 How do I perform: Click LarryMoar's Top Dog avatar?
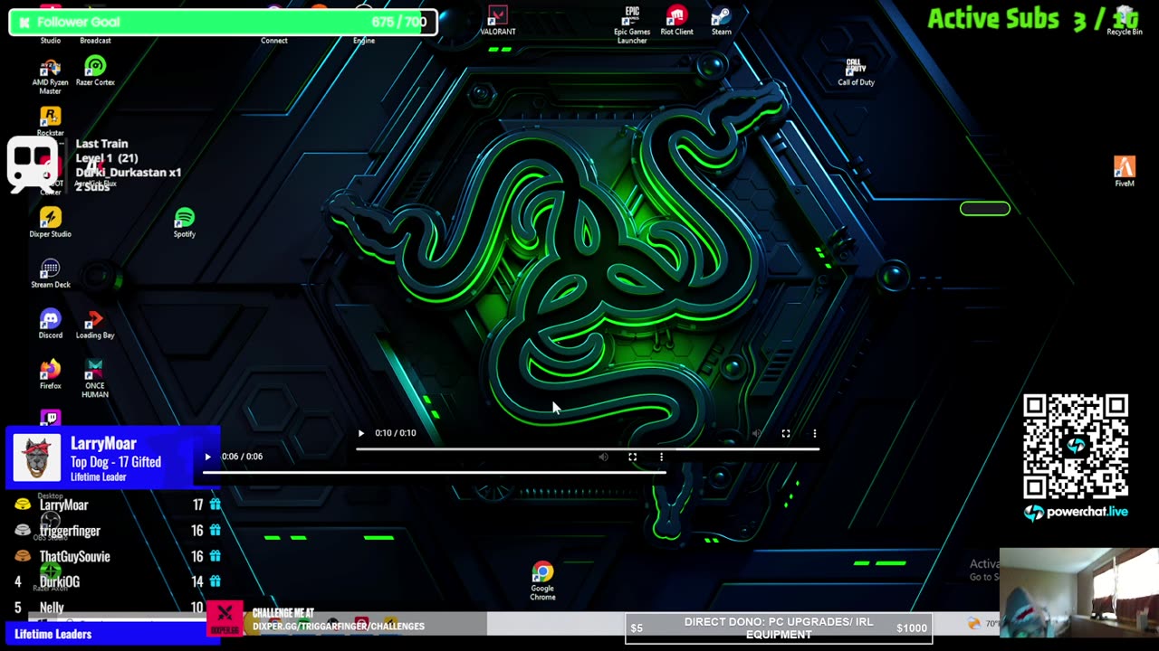pyautogui.click(x=37, y=458)
